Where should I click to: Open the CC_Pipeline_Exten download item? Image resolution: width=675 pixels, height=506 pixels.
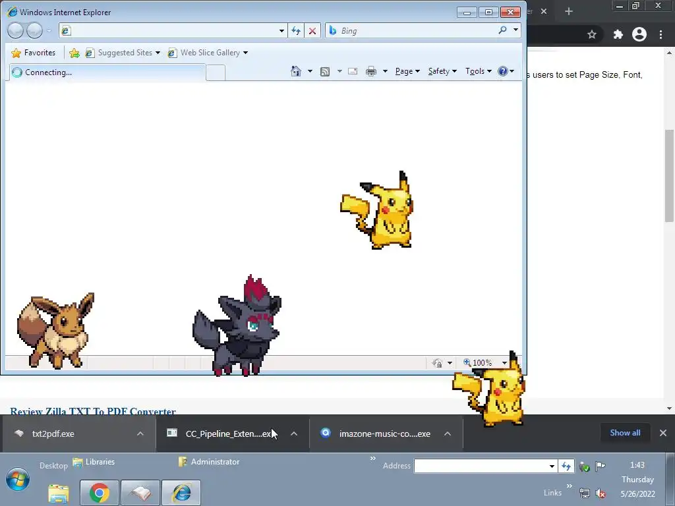pos(228,434)
